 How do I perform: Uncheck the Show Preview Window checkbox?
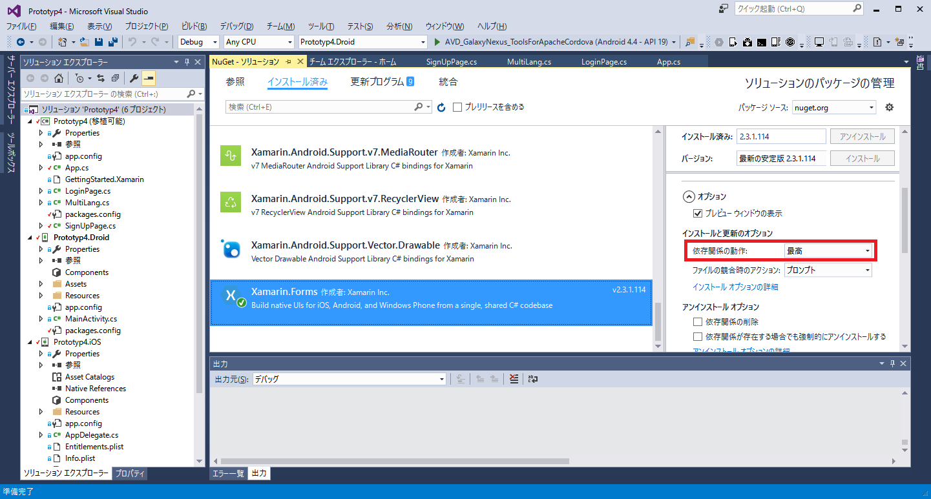[x=697, y=213]
